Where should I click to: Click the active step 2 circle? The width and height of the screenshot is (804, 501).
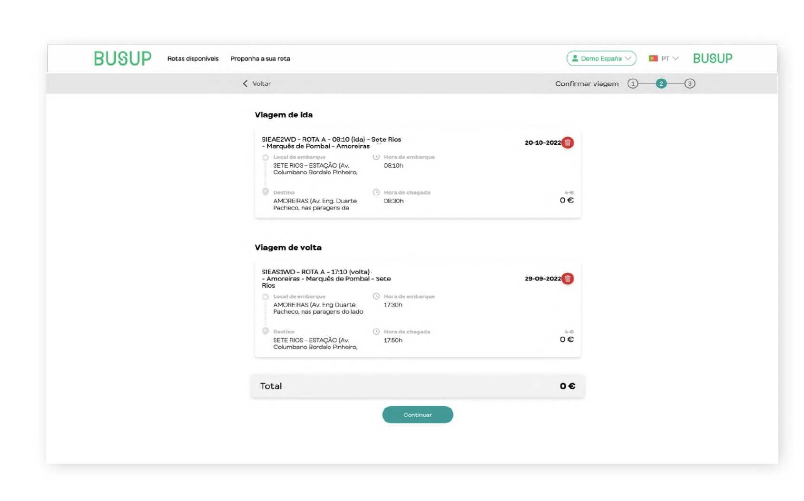point(661,84)
